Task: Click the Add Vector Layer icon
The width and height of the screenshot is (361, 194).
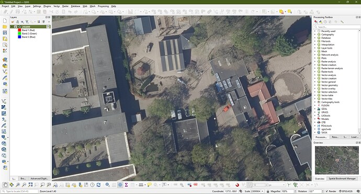Action: click(4, 101)
